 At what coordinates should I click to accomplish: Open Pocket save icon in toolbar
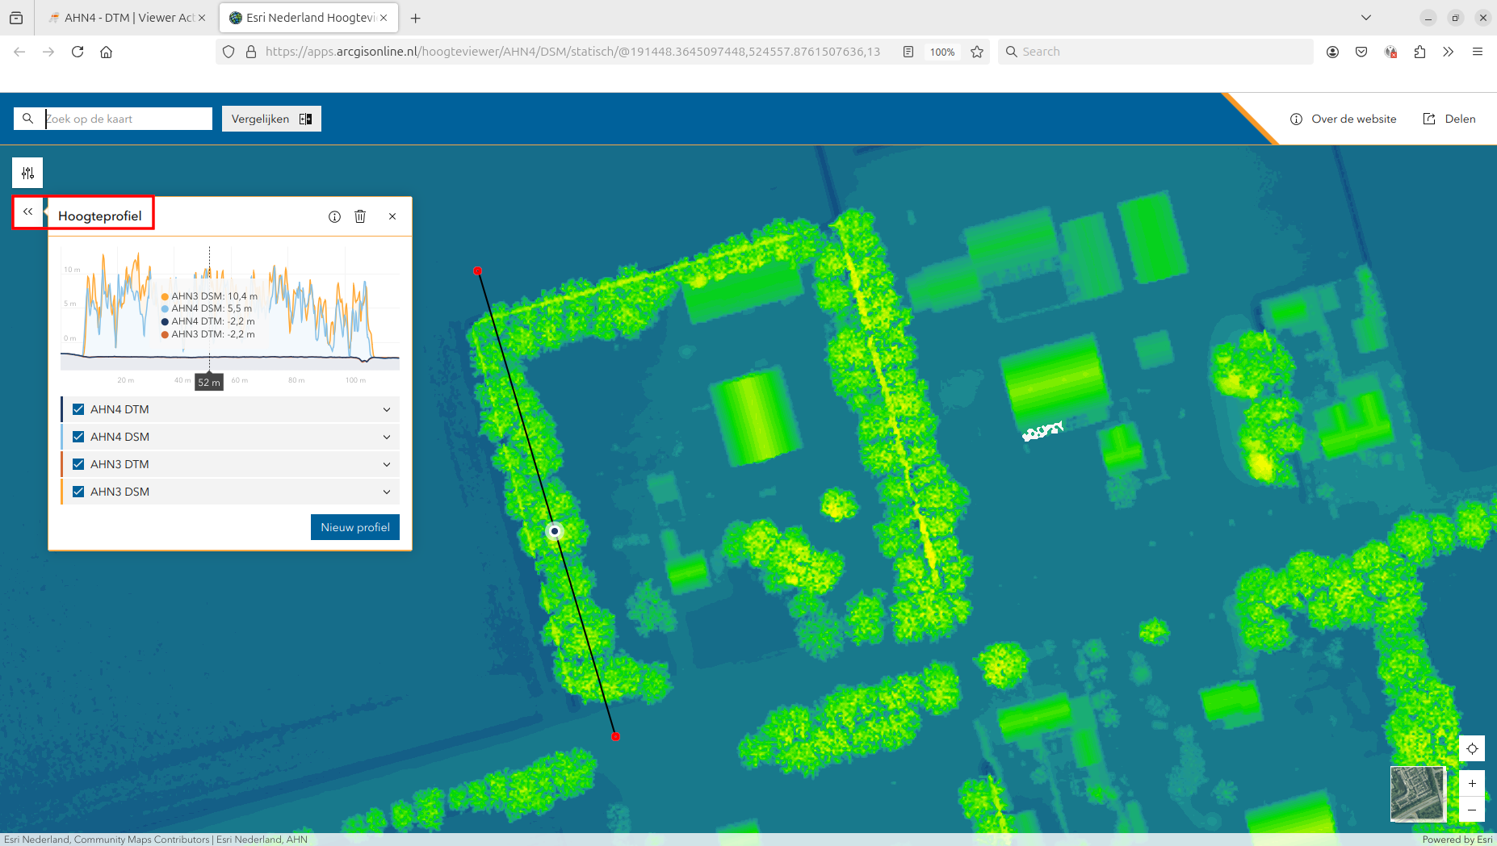(1361, 52)
